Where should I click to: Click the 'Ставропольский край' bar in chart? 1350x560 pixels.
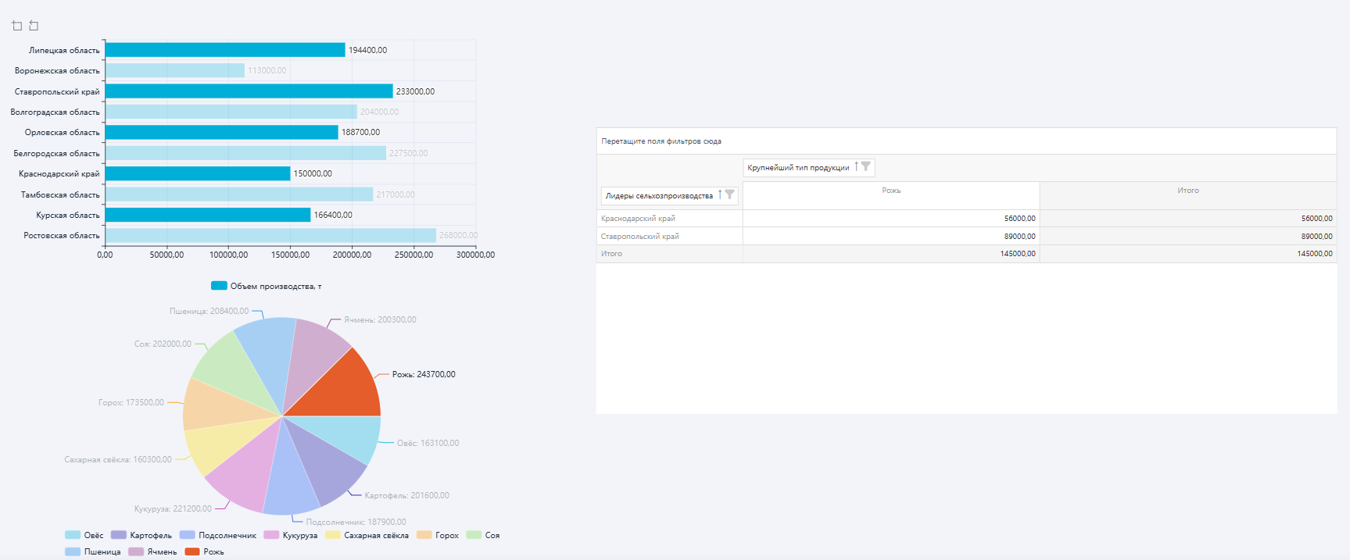(249, 91)
